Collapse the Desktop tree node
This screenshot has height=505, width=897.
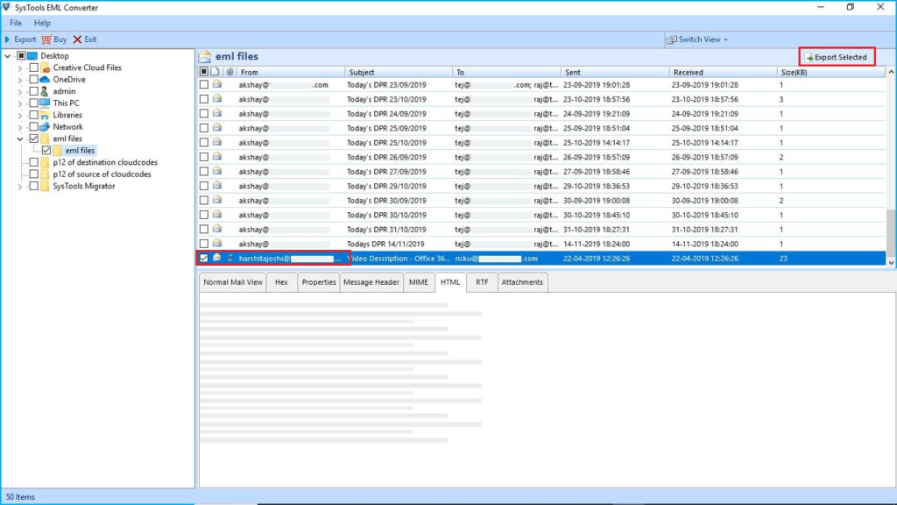point(9,55)
